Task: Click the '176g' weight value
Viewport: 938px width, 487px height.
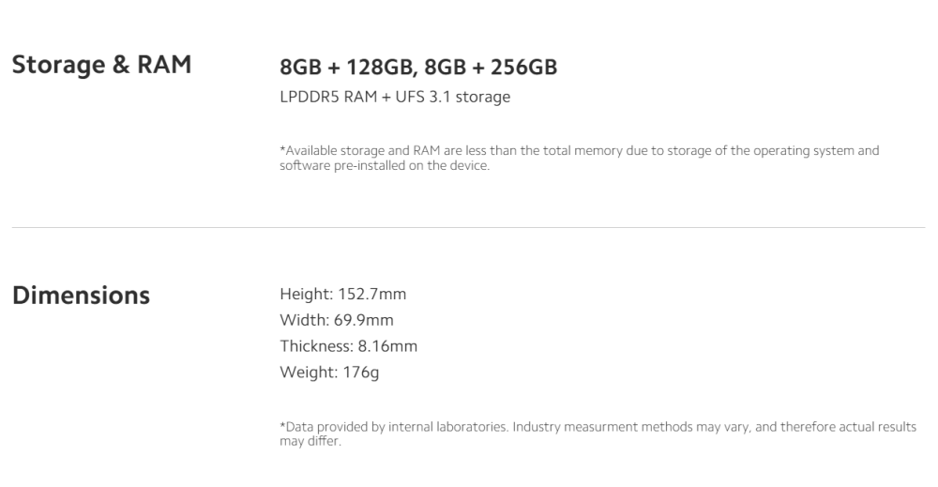Action: point(361,373)
